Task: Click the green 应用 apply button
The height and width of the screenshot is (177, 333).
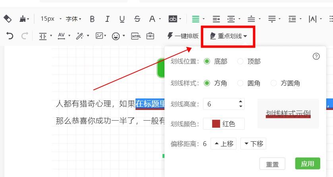Action: click(x=308, y=164)
